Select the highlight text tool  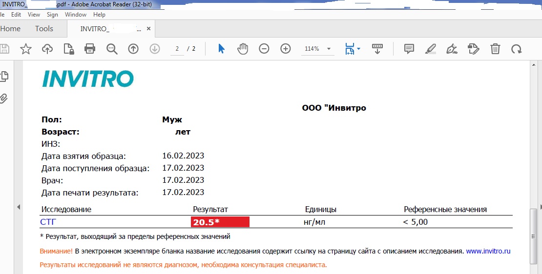pos(430,49)
